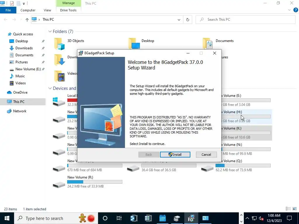Open Music in the navigation pane
Screen dimensions: 299x224
[20, 76]
